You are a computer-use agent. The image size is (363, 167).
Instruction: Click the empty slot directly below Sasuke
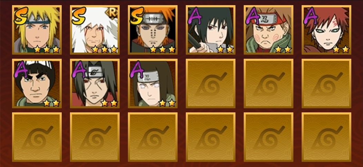click(x=210, y=83)
